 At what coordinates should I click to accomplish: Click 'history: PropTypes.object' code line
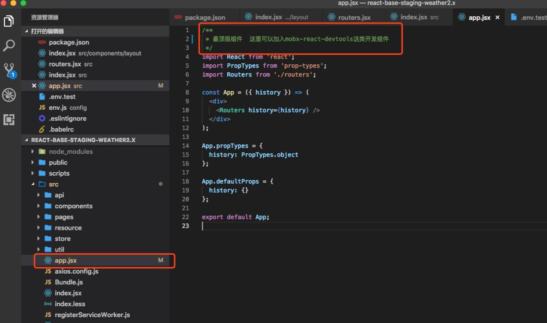coord(254,155)
